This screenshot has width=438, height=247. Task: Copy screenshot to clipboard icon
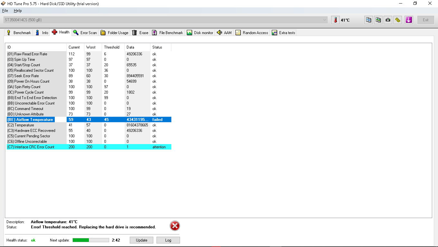378,20
